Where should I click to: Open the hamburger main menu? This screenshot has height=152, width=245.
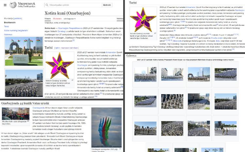pos(5,5)
